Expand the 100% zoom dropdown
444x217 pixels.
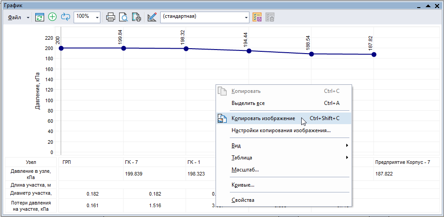point(97,17)
